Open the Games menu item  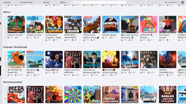[7, 2]
